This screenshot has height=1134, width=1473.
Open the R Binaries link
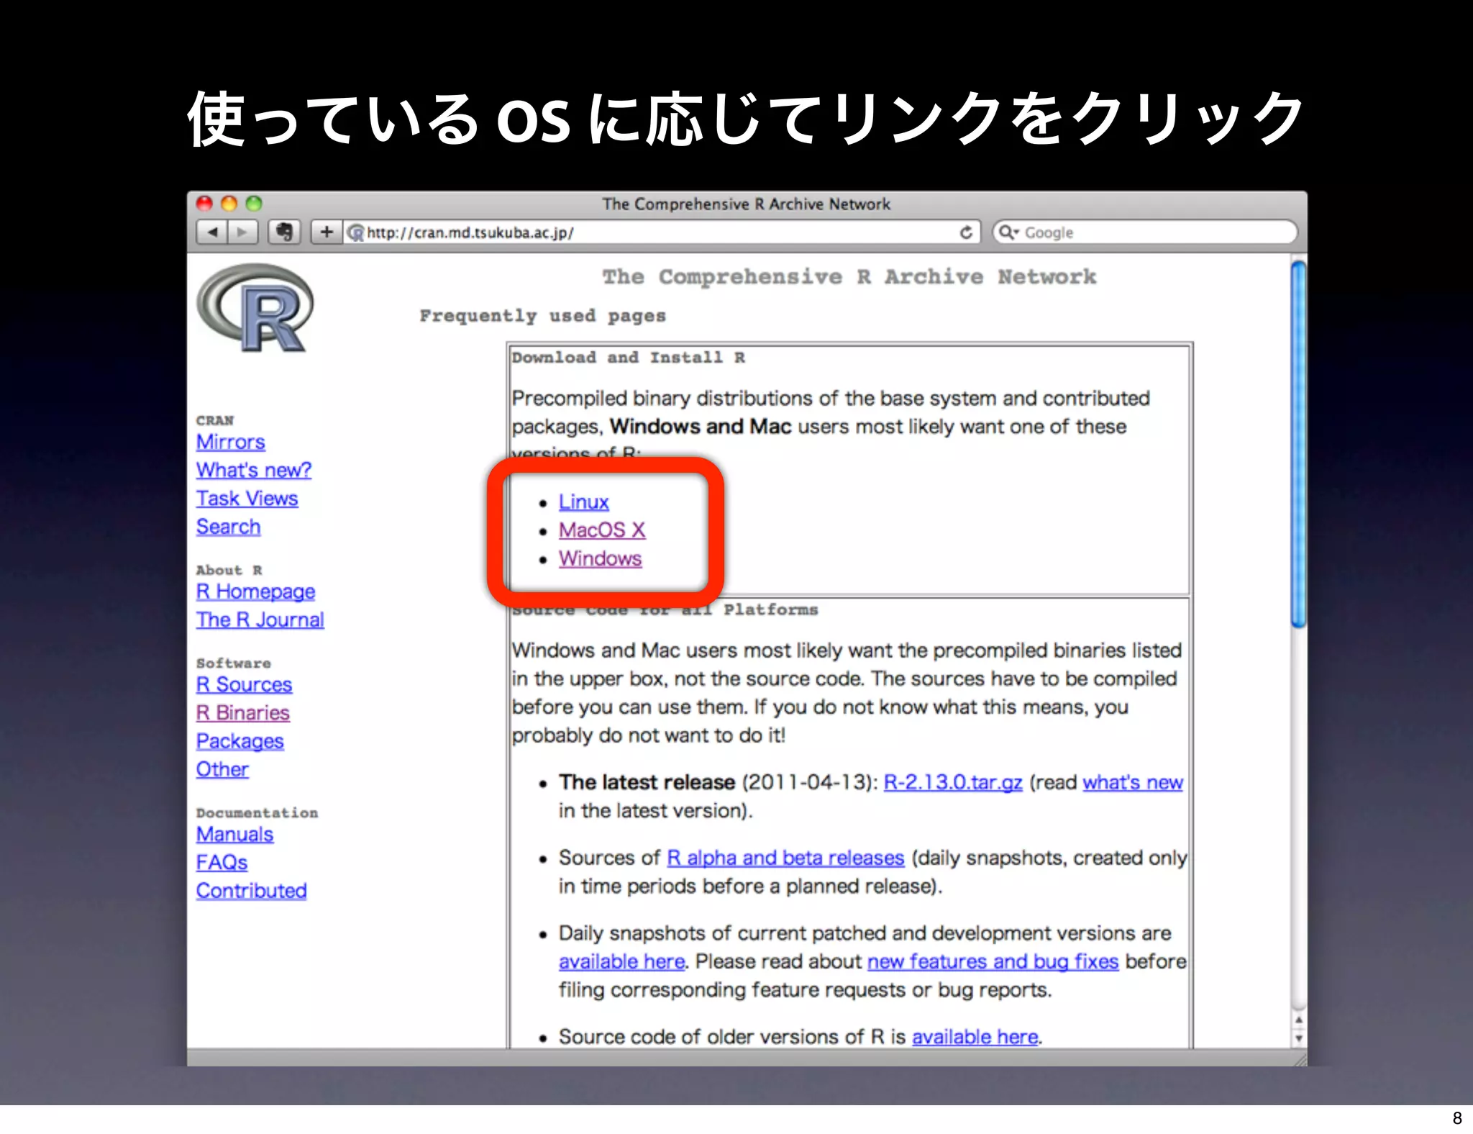pyautogui.click(x=243, y=712)
